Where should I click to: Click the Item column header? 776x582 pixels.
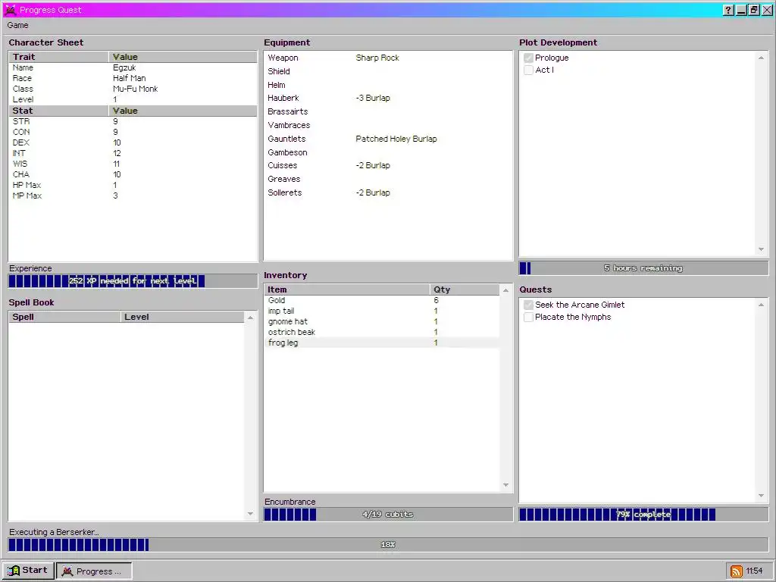[347, 290]
